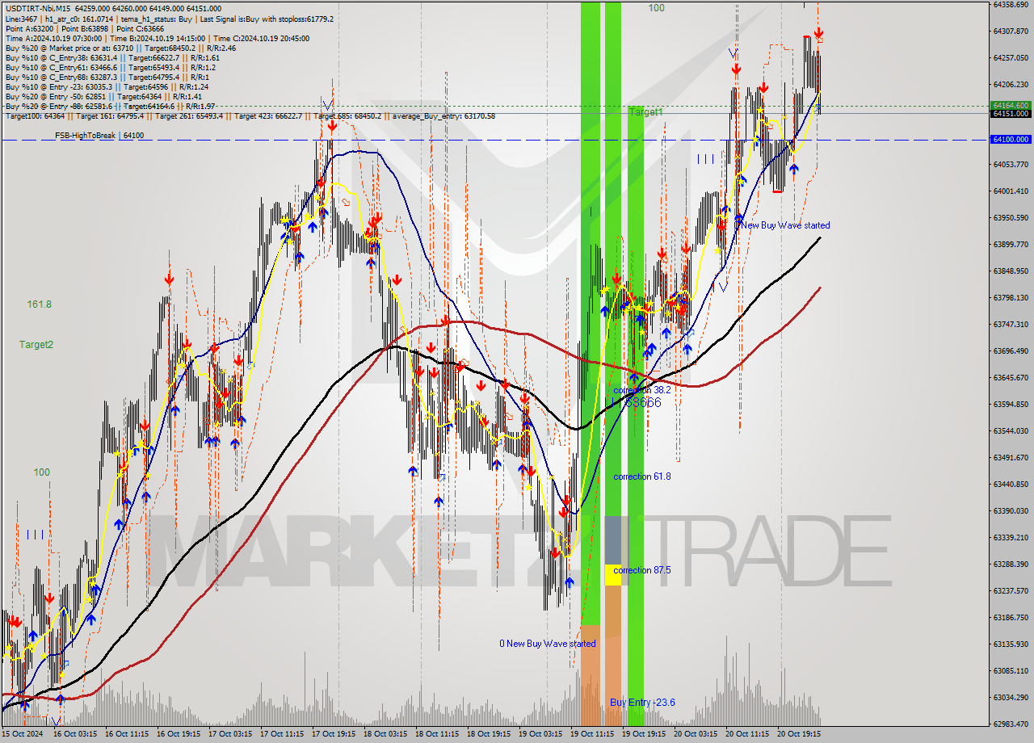
Task: Click the 'correction 61.8' label
Action: pyautogui.click(x=642, y=476)
